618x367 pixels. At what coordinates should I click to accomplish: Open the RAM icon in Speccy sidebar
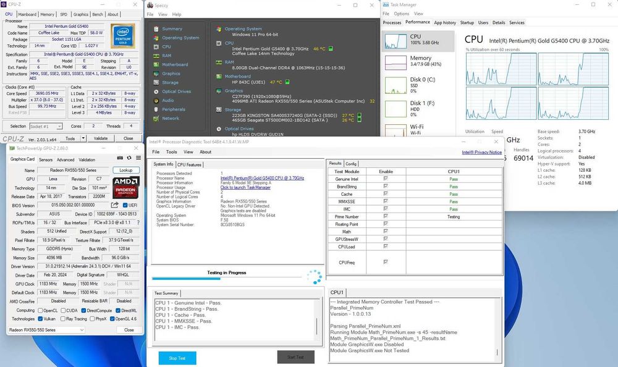tap(156, 56)
